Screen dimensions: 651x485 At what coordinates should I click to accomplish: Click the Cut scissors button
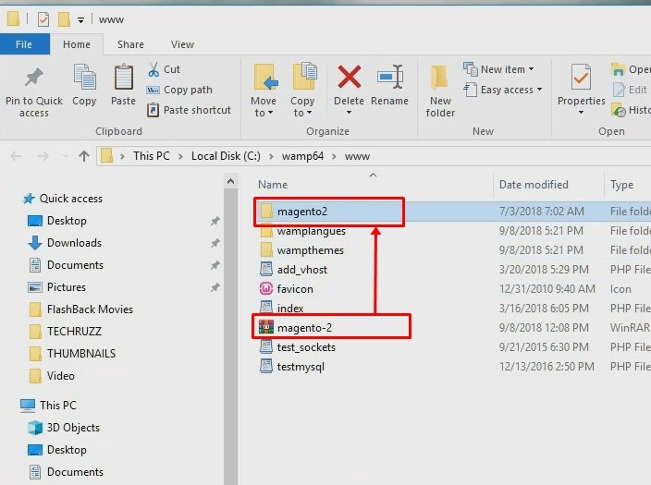164,69
